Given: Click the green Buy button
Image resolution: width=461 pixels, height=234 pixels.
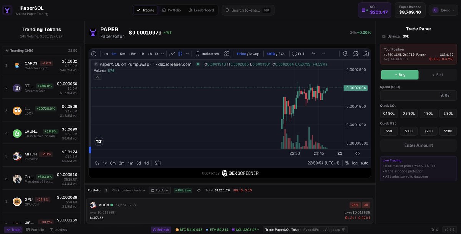Looking at the screenshot, I should coord(400,74).
